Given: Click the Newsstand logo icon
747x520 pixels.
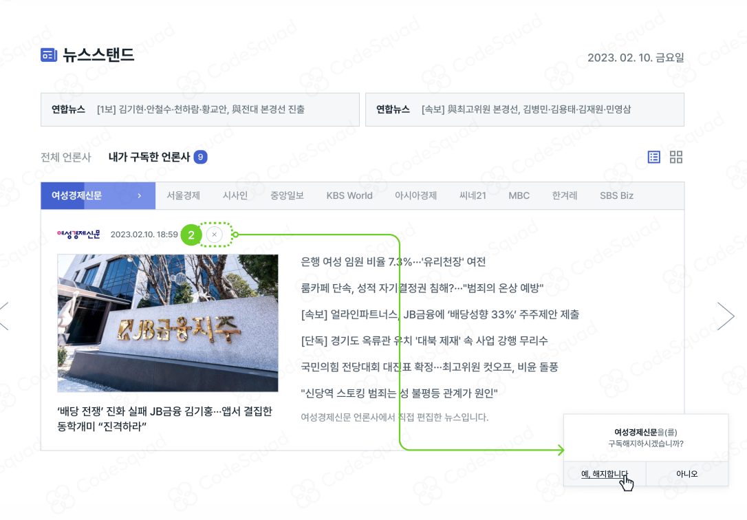Looking at the screenshot, I should point(48,55).
